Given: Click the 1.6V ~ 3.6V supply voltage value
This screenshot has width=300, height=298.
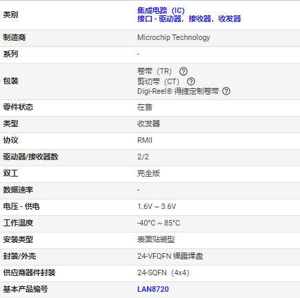Looking at the screenshot, I should [x=157, y=206].
